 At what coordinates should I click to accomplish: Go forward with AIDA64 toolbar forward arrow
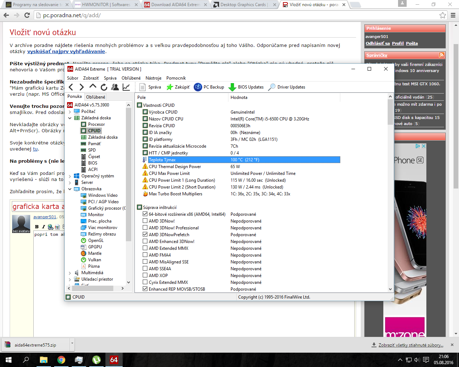82,87
